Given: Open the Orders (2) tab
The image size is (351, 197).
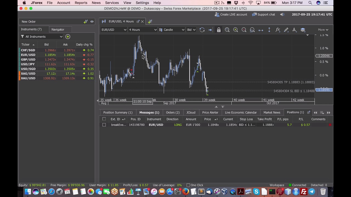Looking at the screenshot, I should (x=173, y=112).
